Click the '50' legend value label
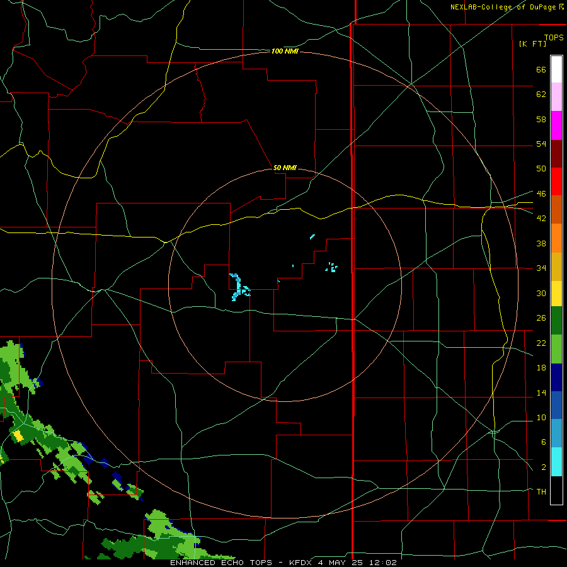Viewport: 567px width, 567px height. click(541, 168)
